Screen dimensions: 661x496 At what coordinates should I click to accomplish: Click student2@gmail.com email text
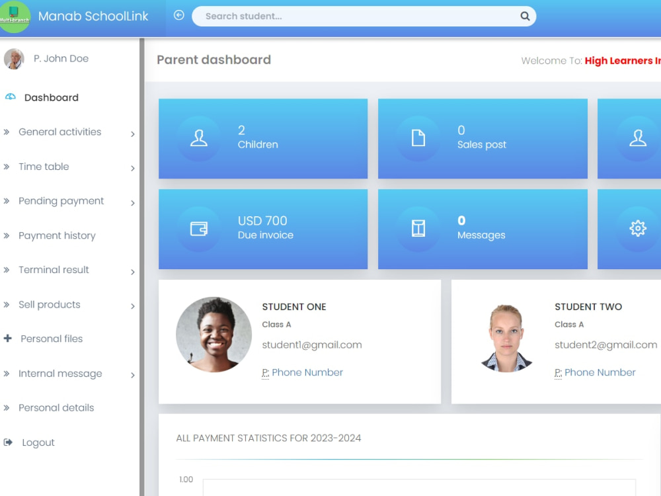605,345
